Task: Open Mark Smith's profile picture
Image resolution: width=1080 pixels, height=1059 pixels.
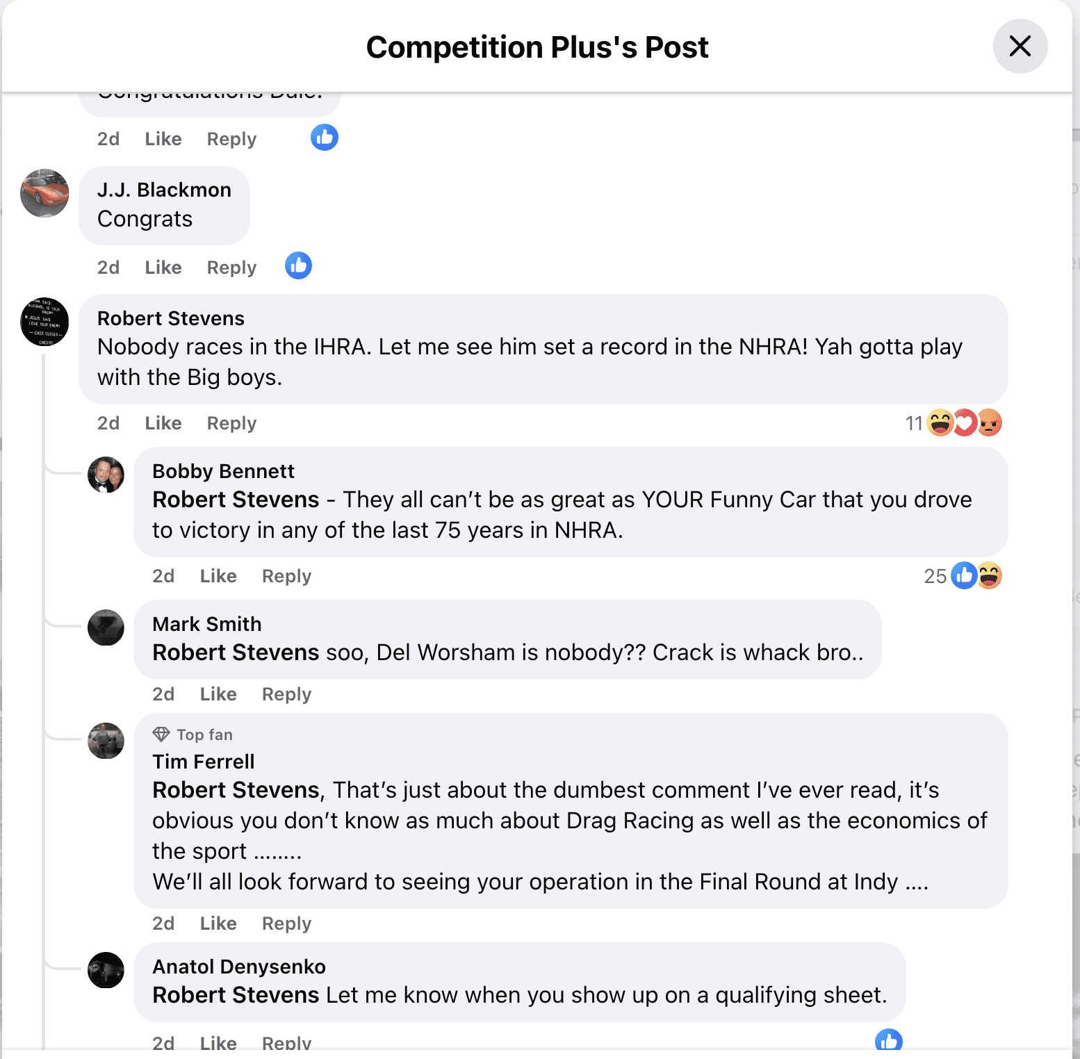Action: pyautogui.click(x=106, y=627)
